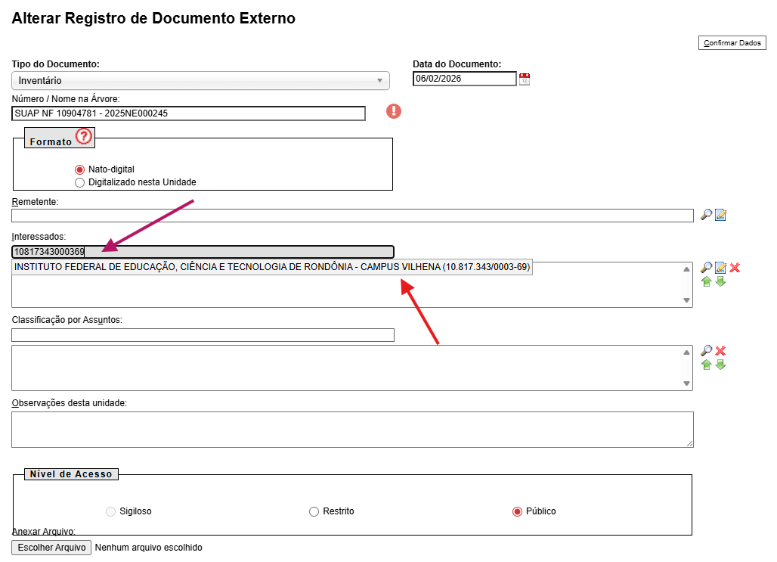Click the magnifier search icon beside Remetente
Screen dimensions: 777x562
point(706,215)
